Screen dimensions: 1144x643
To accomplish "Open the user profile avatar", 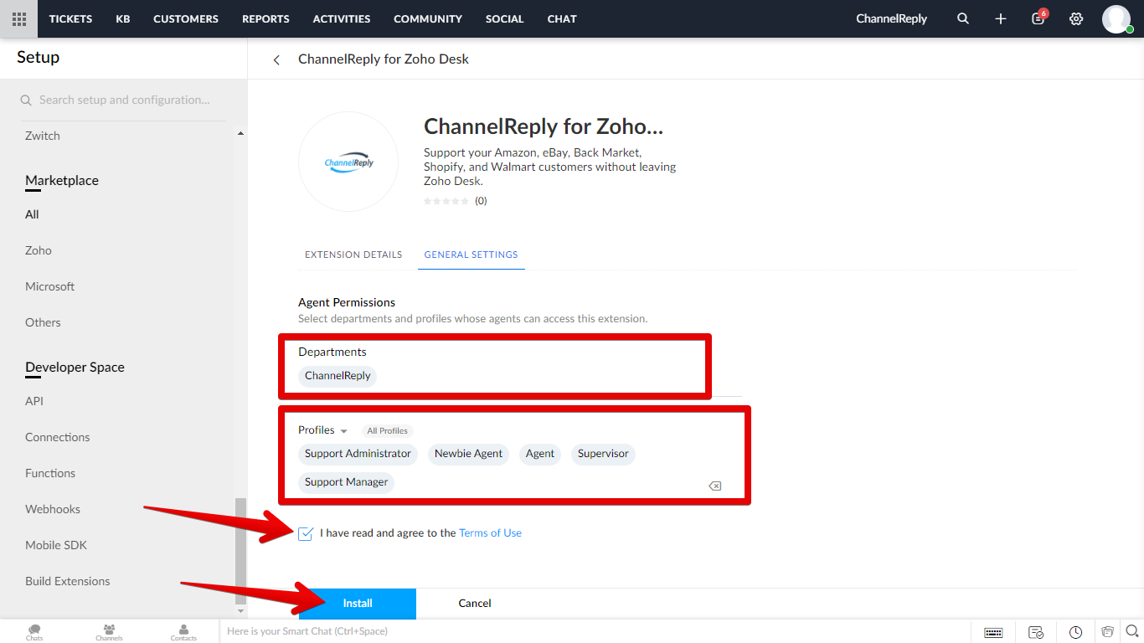I will coord(1116,18).
